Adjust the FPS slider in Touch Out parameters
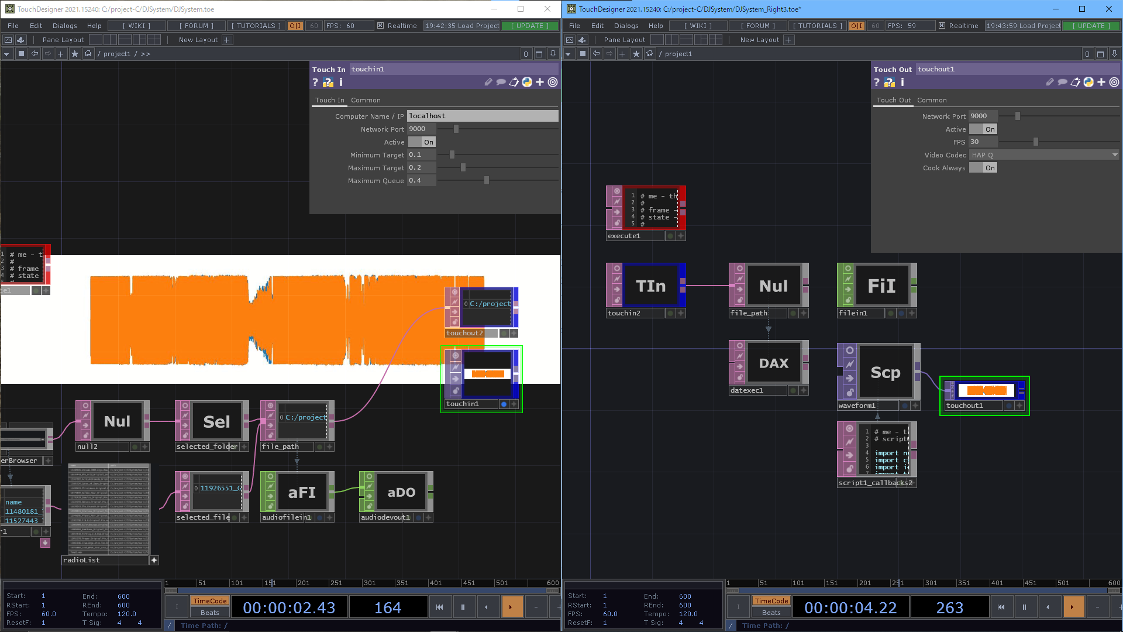The width and height of the screenshot is (1123, 632). [x=1035, y=142]
